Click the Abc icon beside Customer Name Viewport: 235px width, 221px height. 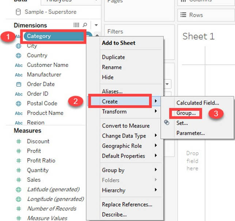[x=18, y=65]
